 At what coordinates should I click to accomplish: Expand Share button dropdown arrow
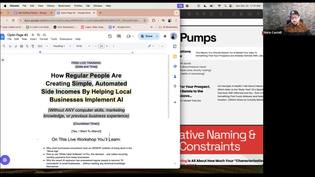pos(157,36)
